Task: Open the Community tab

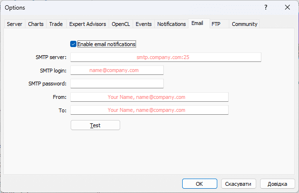Action: (245, 24)
